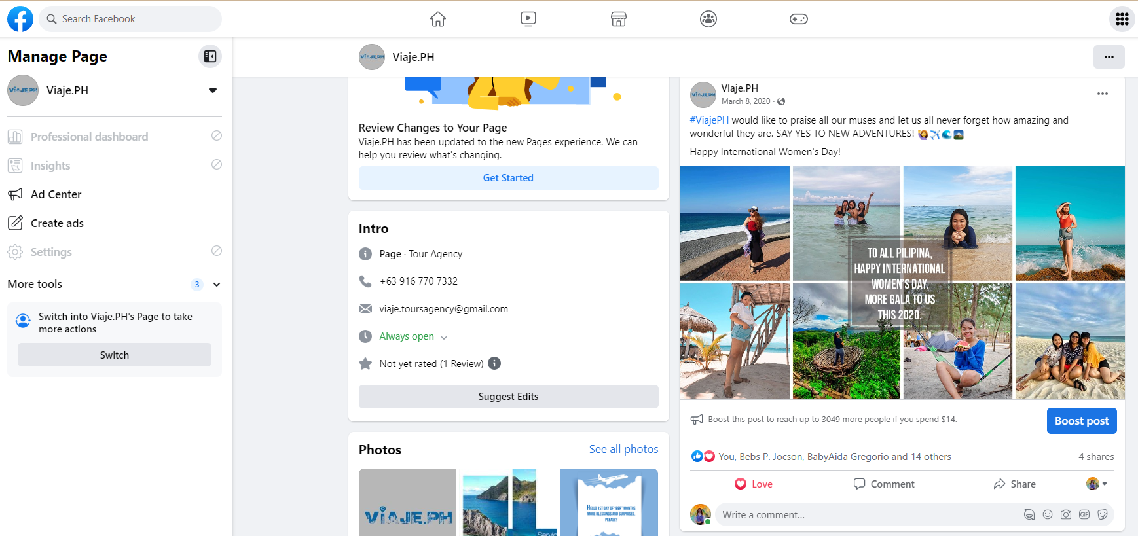Open the Watch video icon

[528, 19]
